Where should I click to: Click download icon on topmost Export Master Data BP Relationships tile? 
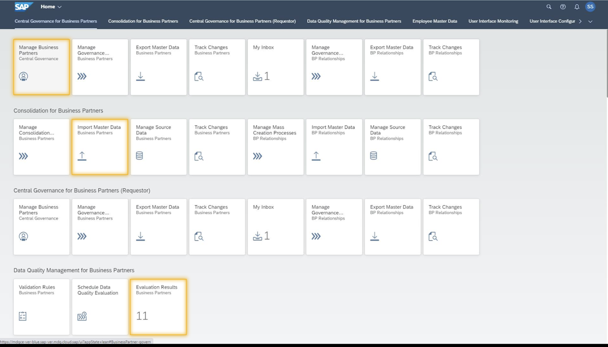click(x=374, y=76)
